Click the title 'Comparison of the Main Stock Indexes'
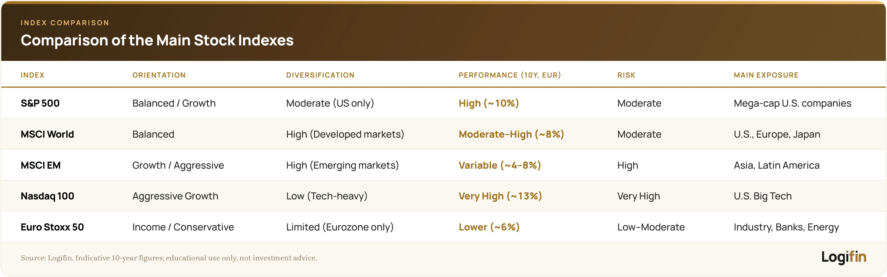The image size is (887, 277). [x=157, y=40]
